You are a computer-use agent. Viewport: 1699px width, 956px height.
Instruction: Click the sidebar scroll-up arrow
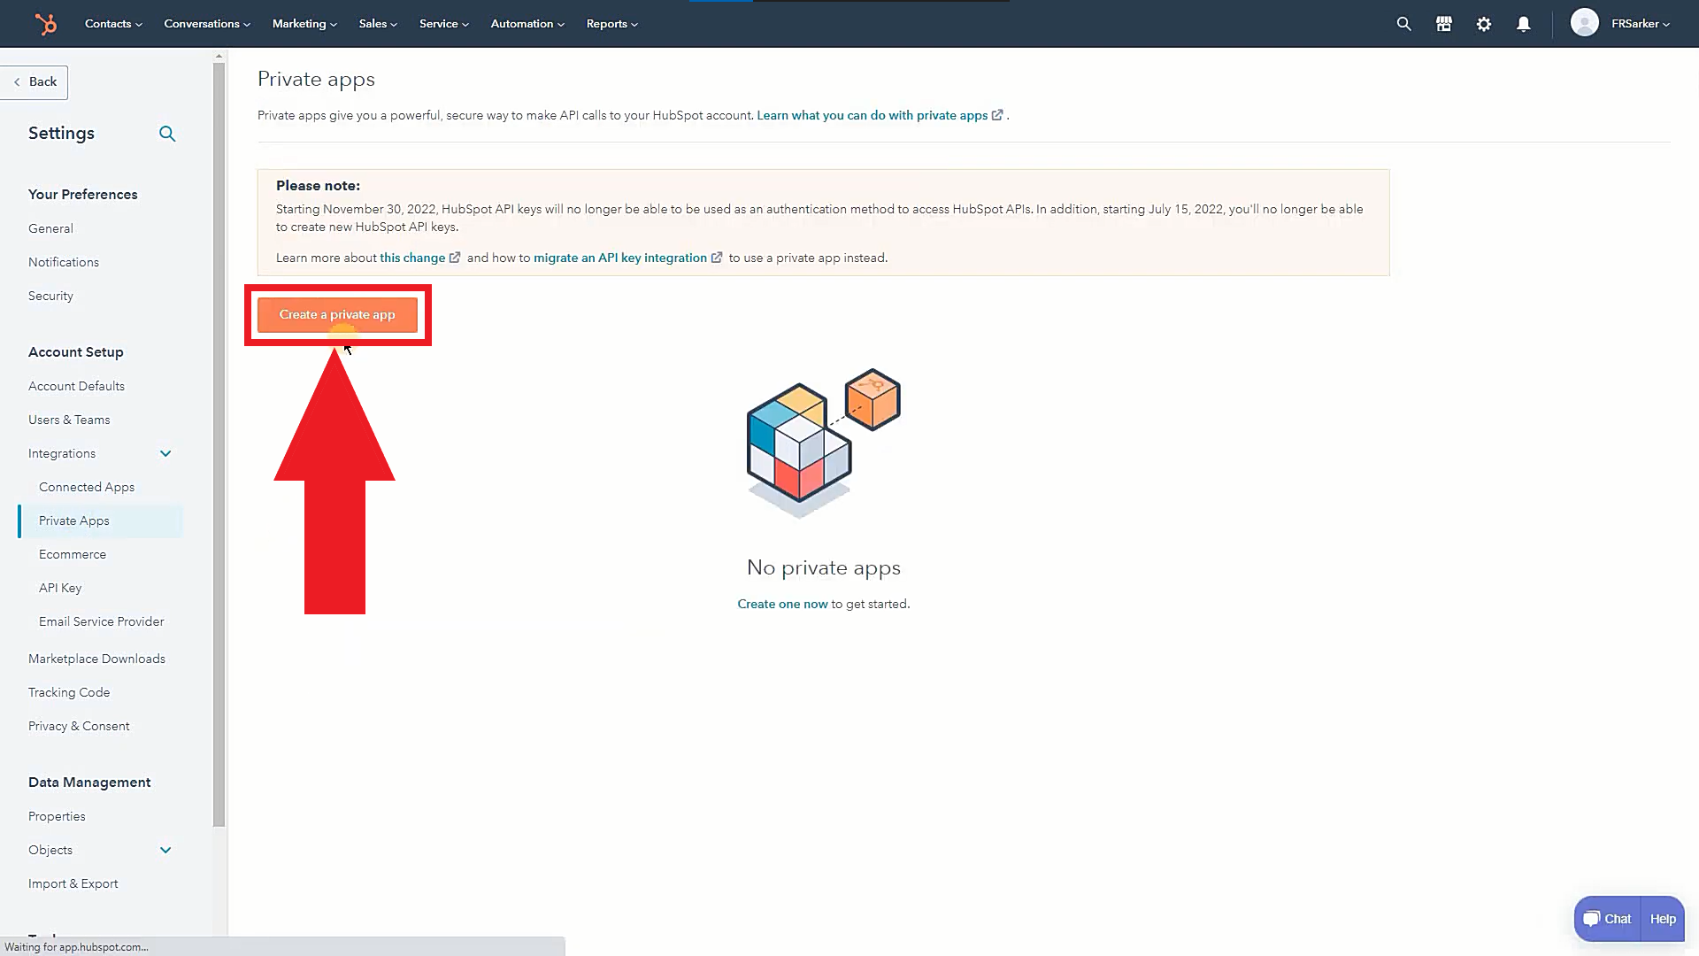pos(219,57)
